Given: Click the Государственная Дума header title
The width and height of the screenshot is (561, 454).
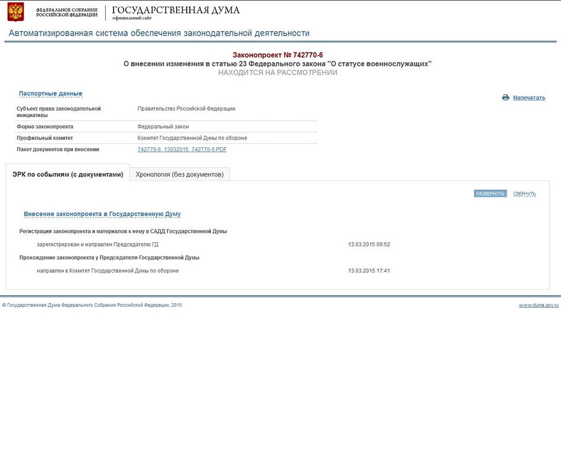Looking at the screenshot, I should click(176, 11).
